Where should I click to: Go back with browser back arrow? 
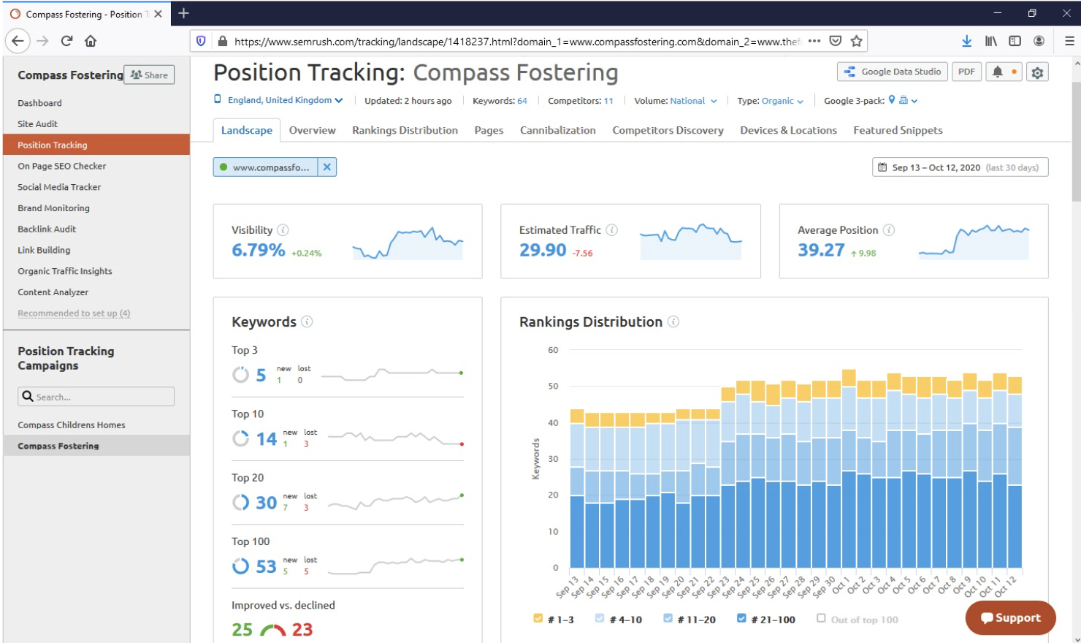pos(18,41)
